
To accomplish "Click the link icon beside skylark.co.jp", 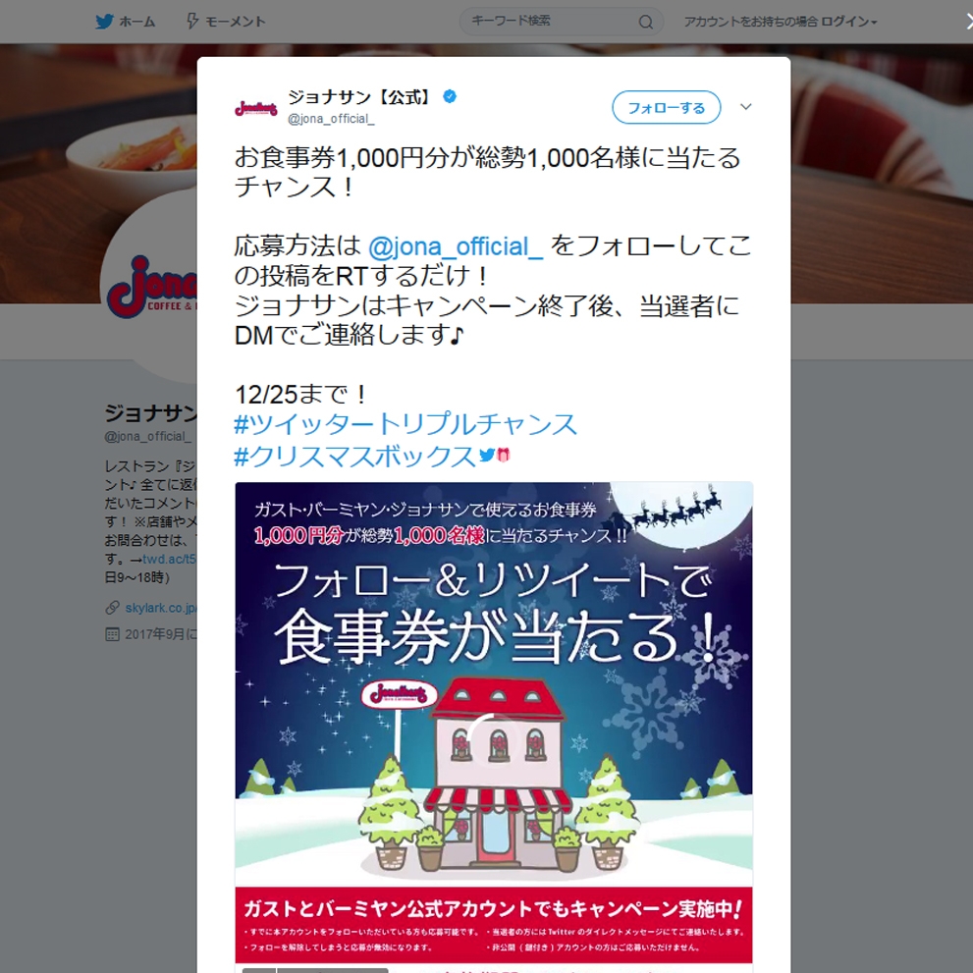I will click(112, 608).
